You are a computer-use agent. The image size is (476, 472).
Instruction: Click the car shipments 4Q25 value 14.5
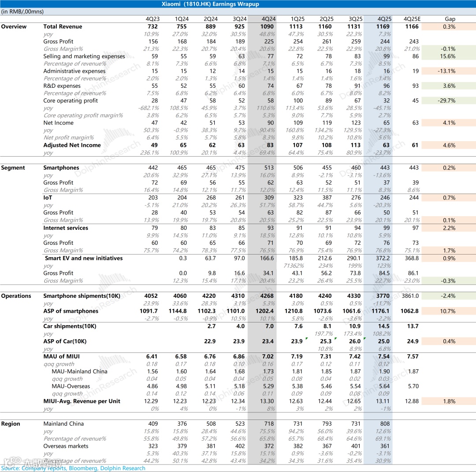pyautogui.click(x=384, y=326)
